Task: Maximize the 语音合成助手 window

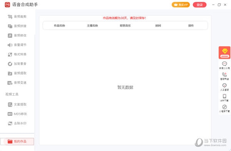Action: click(x=219, y=5)
